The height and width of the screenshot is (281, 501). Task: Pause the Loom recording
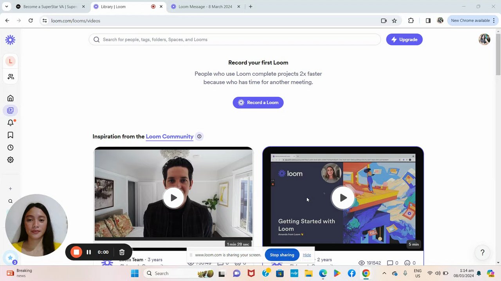tap(89, 252)
